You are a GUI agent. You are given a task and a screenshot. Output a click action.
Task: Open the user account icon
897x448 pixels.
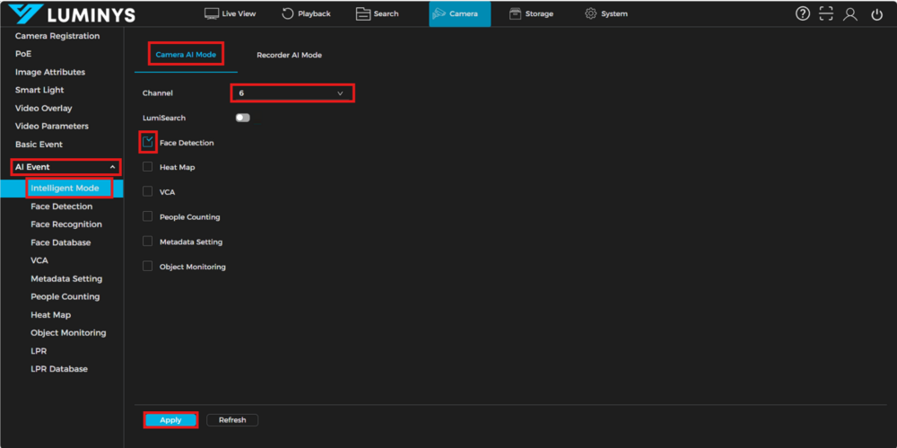[850, 14]
